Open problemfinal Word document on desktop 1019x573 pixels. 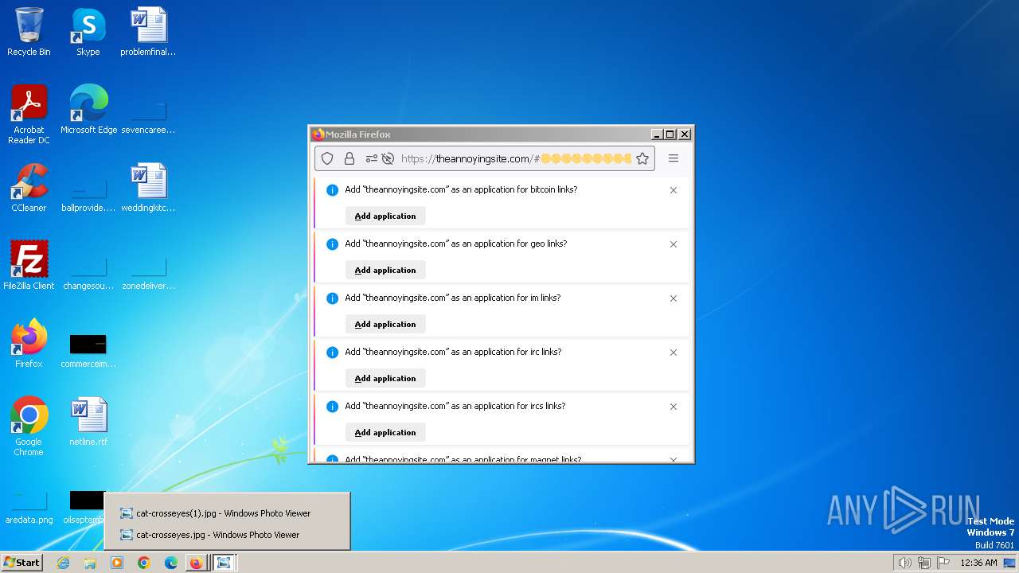tap(148, 33)
